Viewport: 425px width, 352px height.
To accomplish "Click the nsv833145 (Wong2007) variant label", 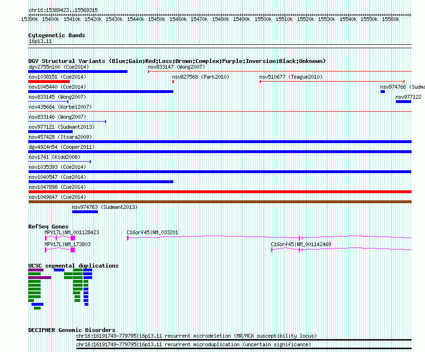I will click(57, 97).
